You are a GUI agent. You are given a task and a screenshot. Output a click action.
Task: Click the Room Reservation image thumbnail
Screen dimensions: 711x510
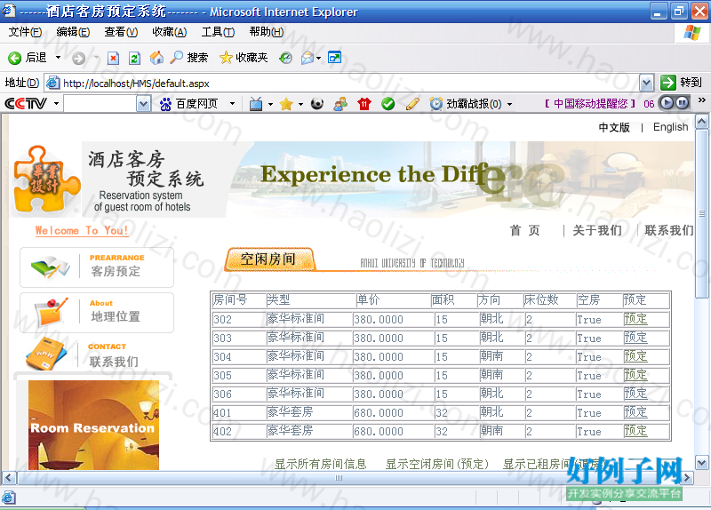pyautogui.click(x=93, y=425)
